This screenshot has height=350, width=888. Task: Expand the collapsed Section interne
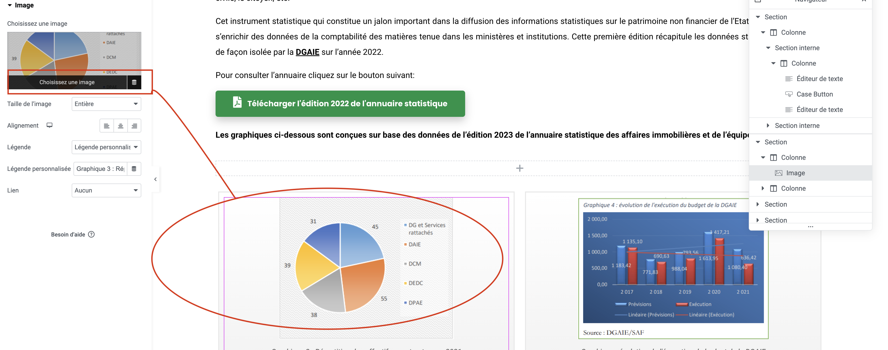pyautogui.click(x=768, y=126)
